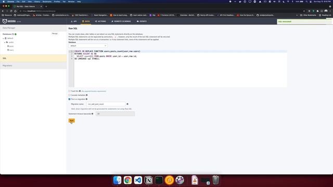333x187 pixels.
Task: Open the Database dropdown showing default
Action: (x=88, y=46)
